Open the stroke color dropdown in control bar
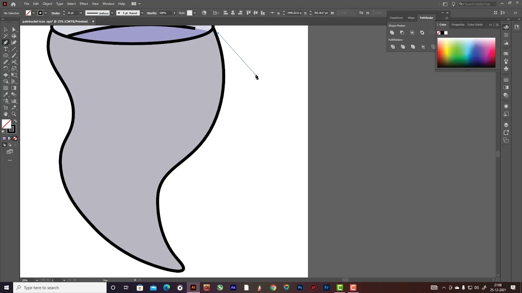Image resolution: width=522 pixels, height=293 pixels. point(45,13)
